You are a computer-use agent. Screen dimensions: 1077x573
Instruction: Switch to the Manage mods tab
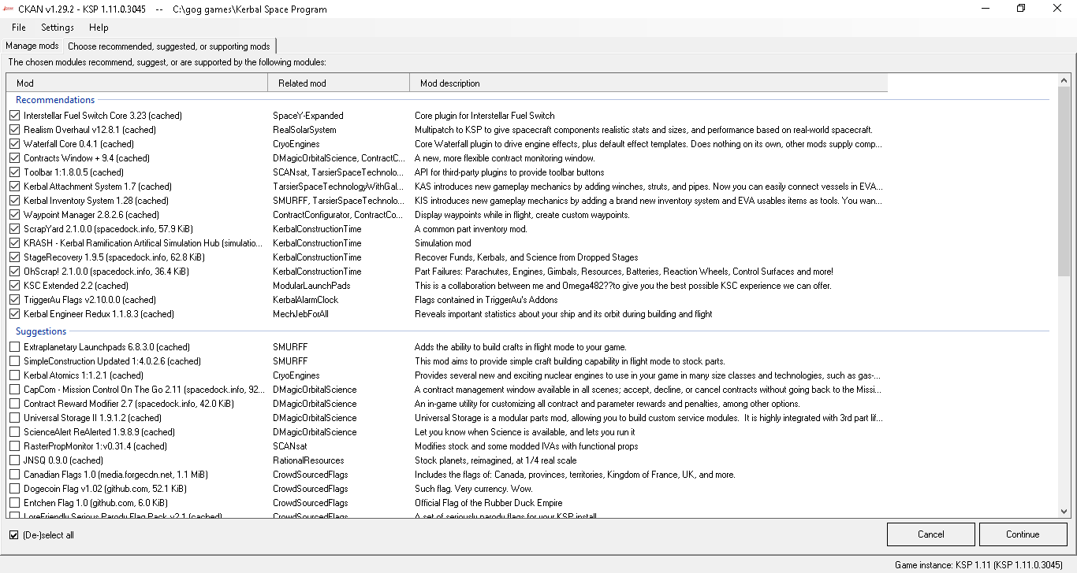point(32,46)
